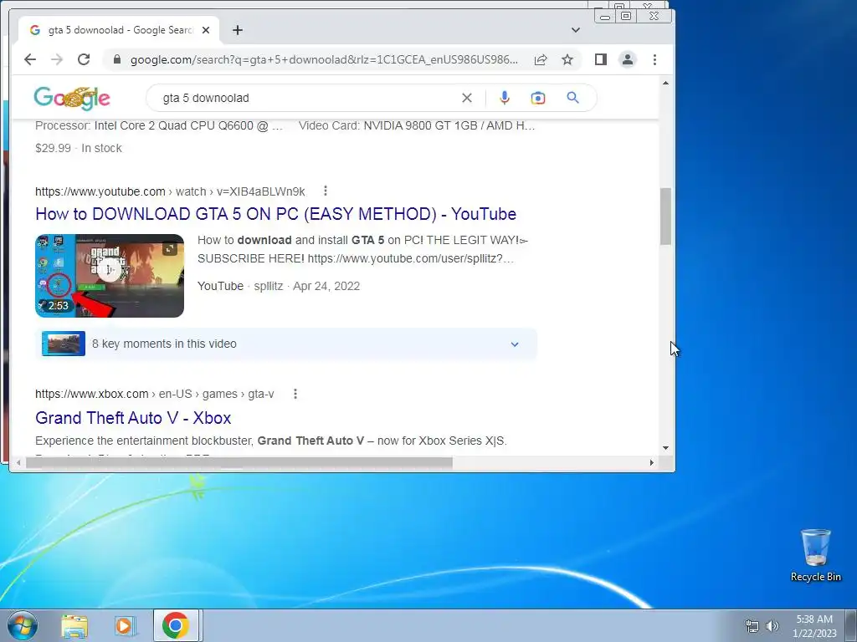Screen dimensions: 857x642
Task: Click the Show desktop button
Action: (851, 625)
